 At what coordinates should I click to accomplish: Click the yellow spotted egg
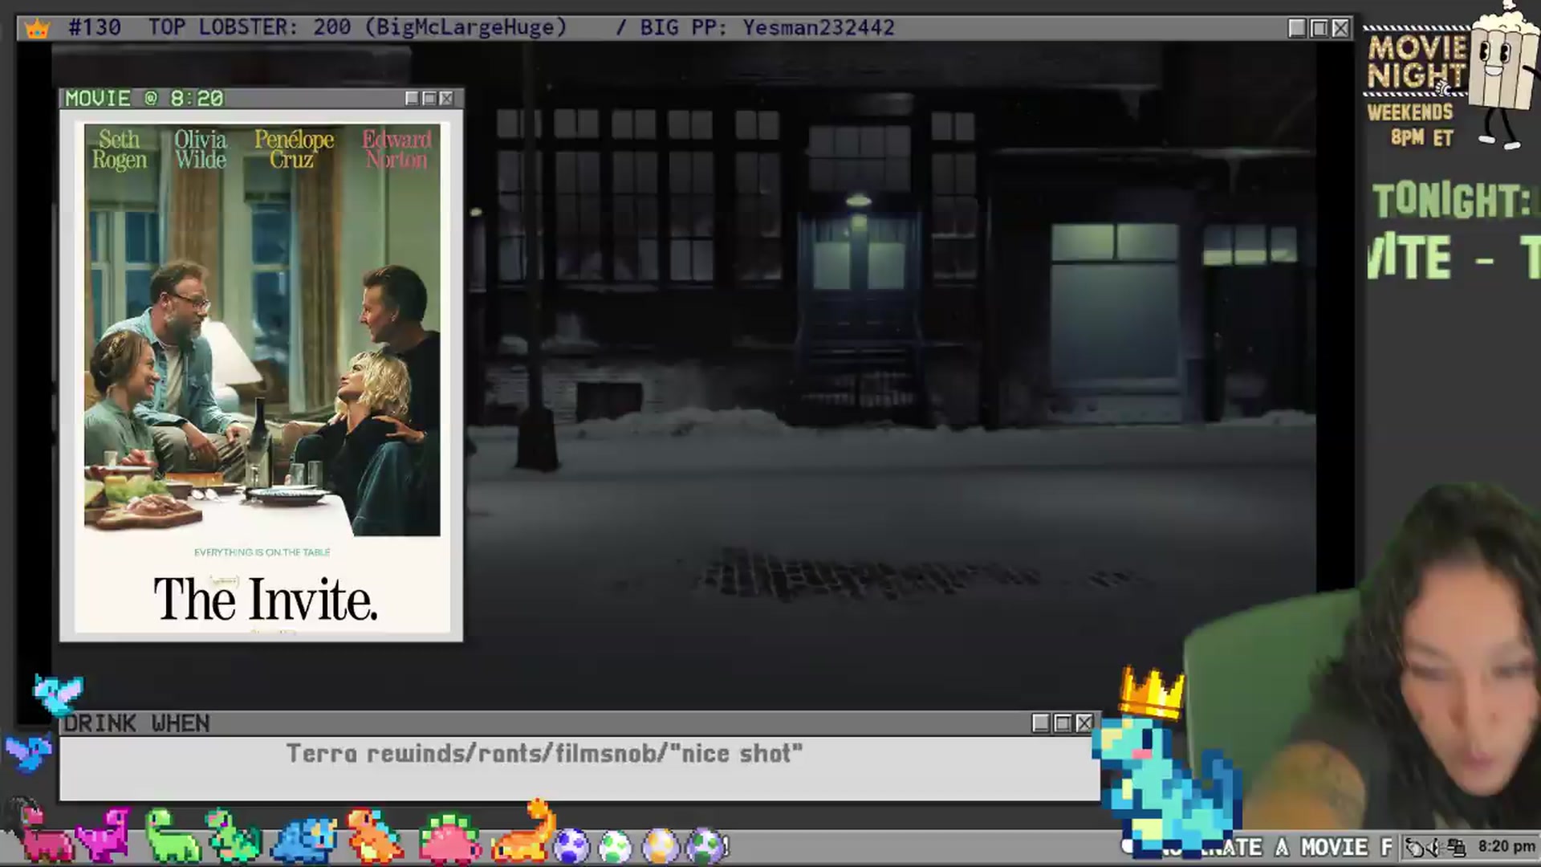pos(661,846)
